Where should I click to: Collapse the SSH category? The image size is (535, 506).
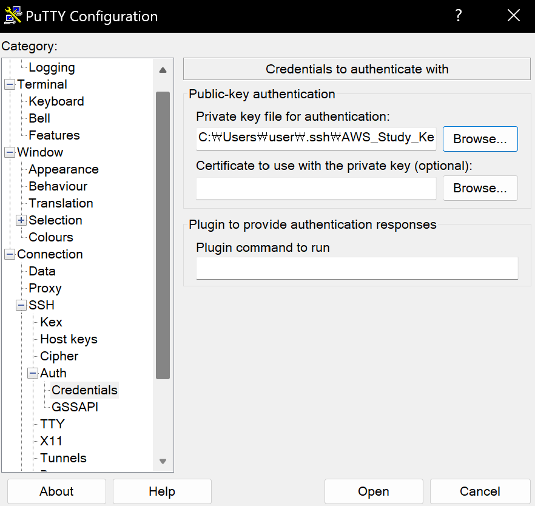tap(21, 305)
